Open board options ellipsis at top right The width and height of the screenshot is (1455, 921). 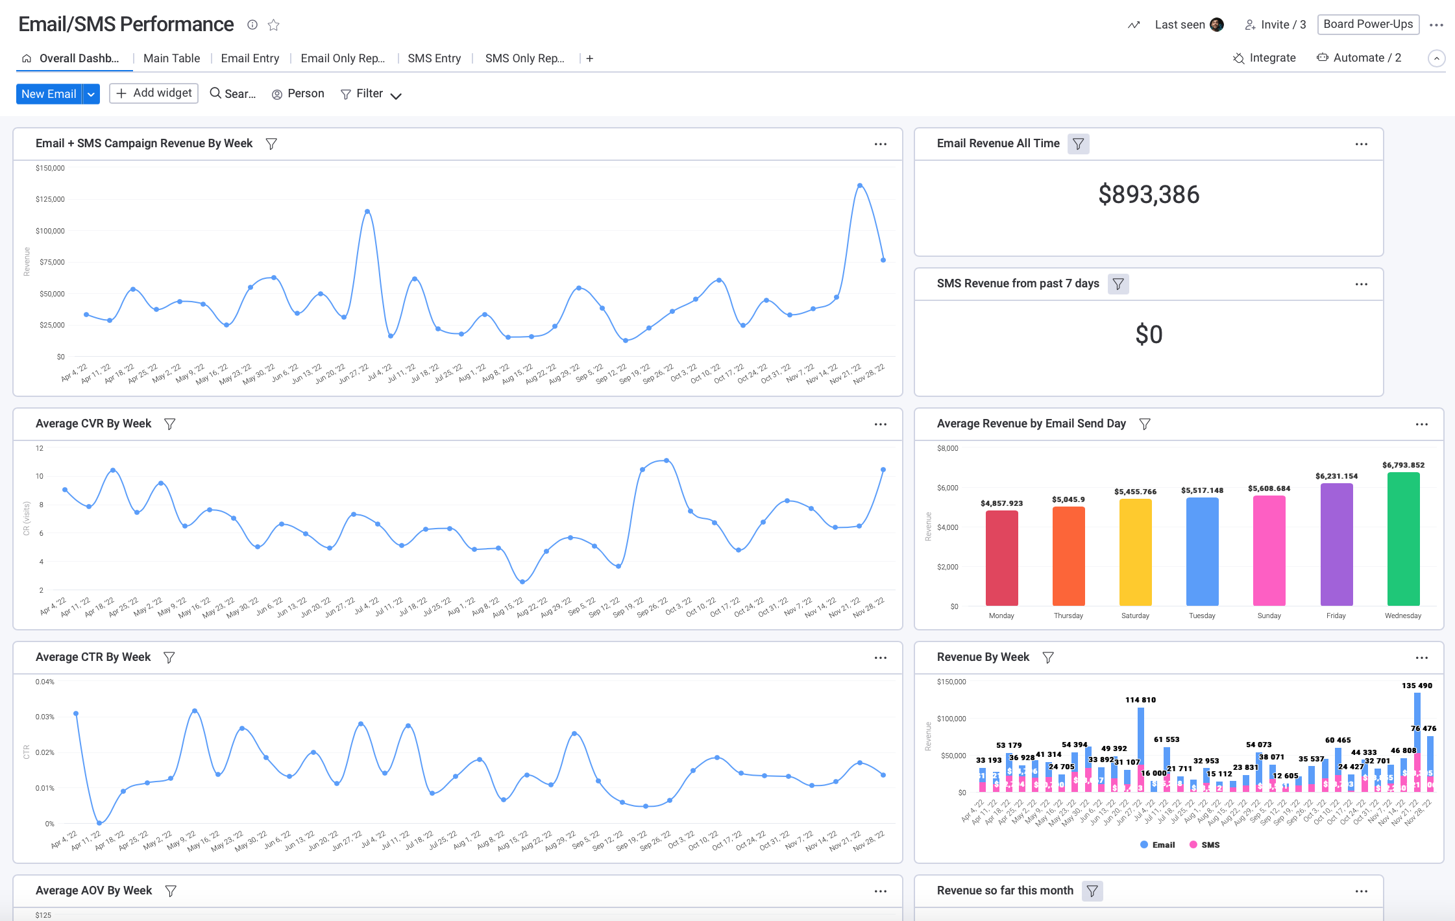[x=1436, y=25]
